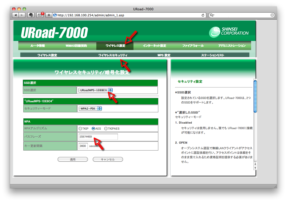Open the search magnifier menu
This screenshot has width=287, height=201.
pyautogui.click(x=212, y=15)
